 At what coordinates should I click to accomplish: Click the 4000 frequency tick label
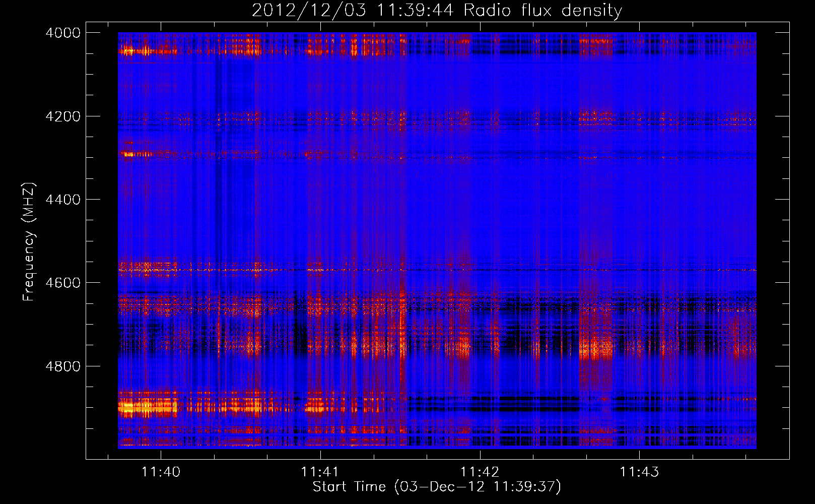(63, 33)
